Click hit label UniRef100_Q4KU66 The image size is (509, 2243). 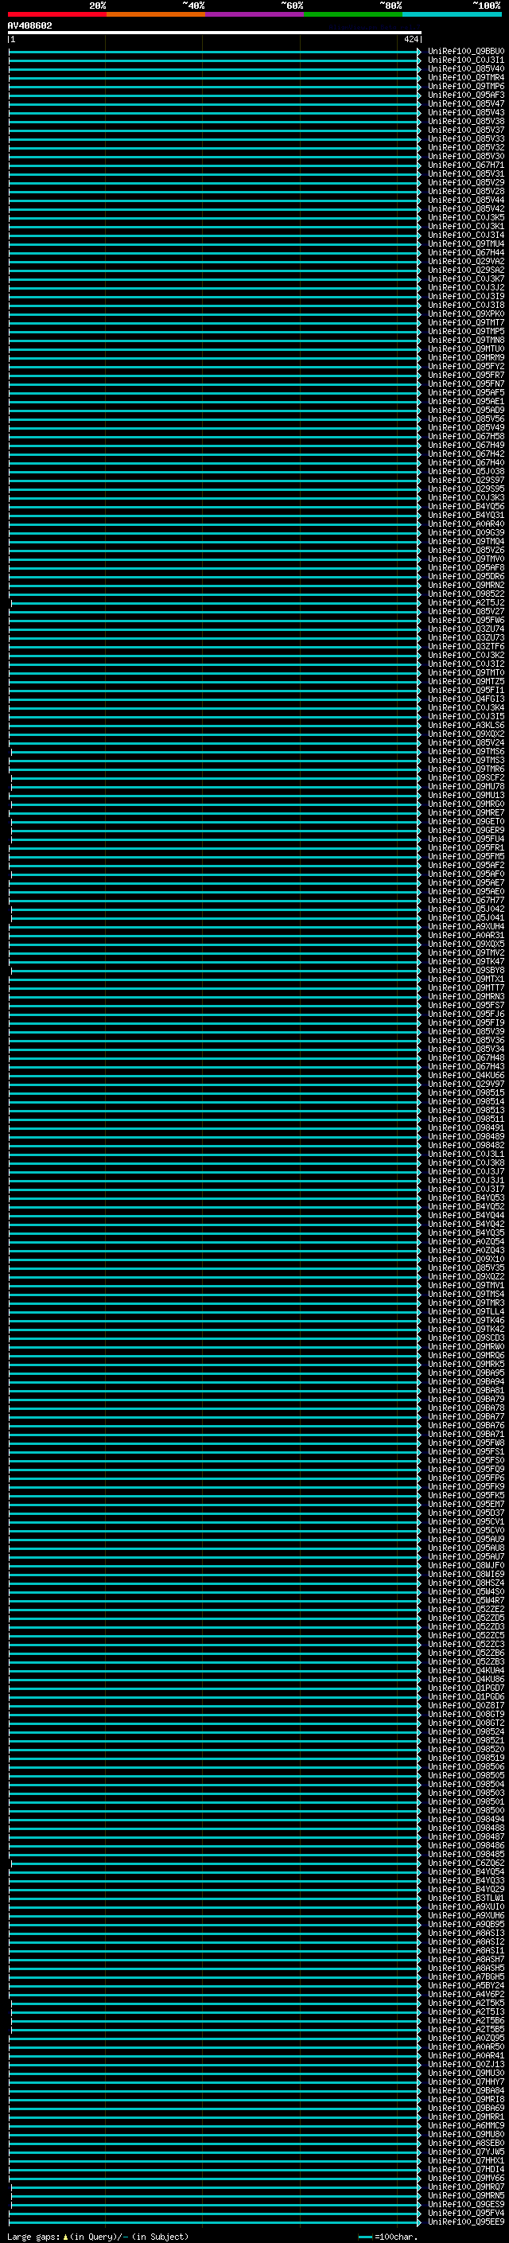466,1076
